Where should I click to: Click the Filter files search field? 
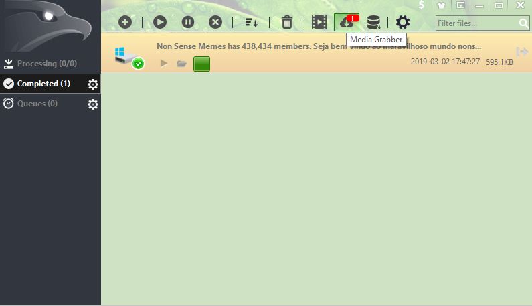476,23
